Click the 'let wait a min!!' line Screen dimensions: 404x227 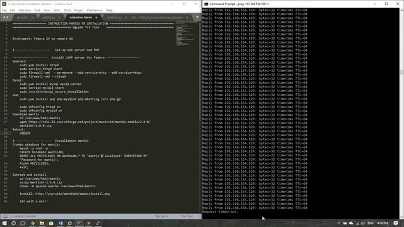click(x=33, y=201)
